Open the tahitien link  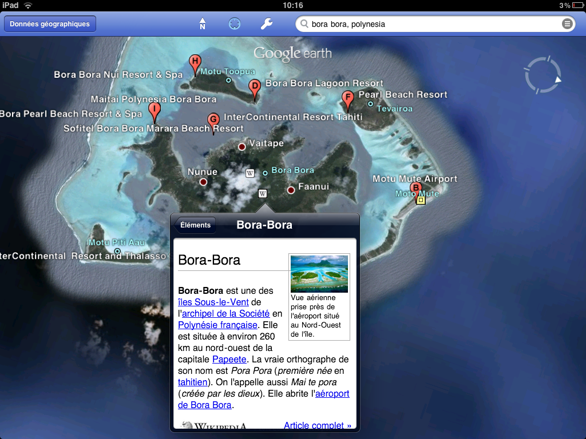tap(192, 382)
